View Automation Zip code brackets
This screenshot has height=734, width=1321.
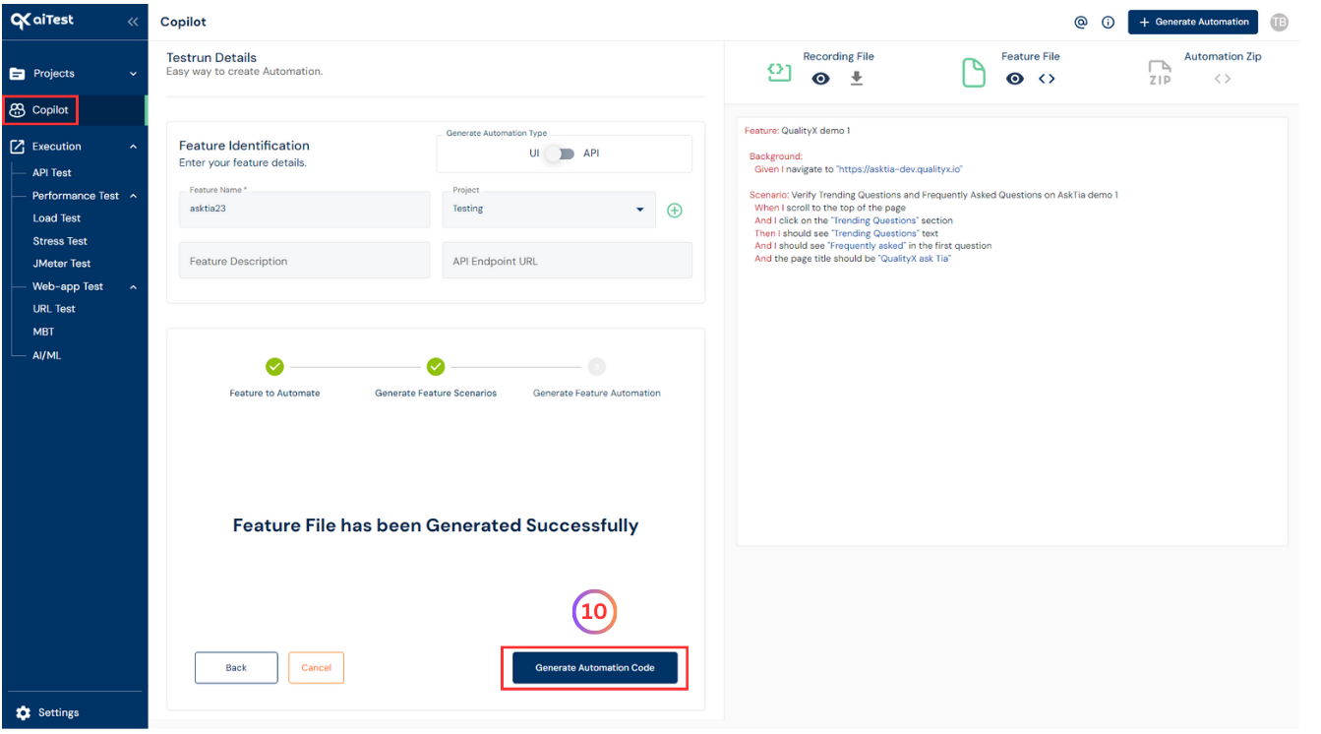pyautogui.click(x=1222, y=79)
